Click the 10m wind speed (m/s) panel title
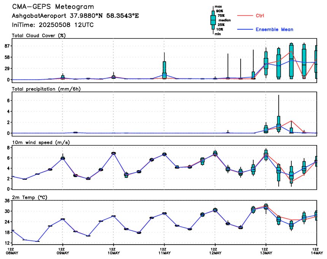This screenshot has height=259, width=327. [41, 142]
